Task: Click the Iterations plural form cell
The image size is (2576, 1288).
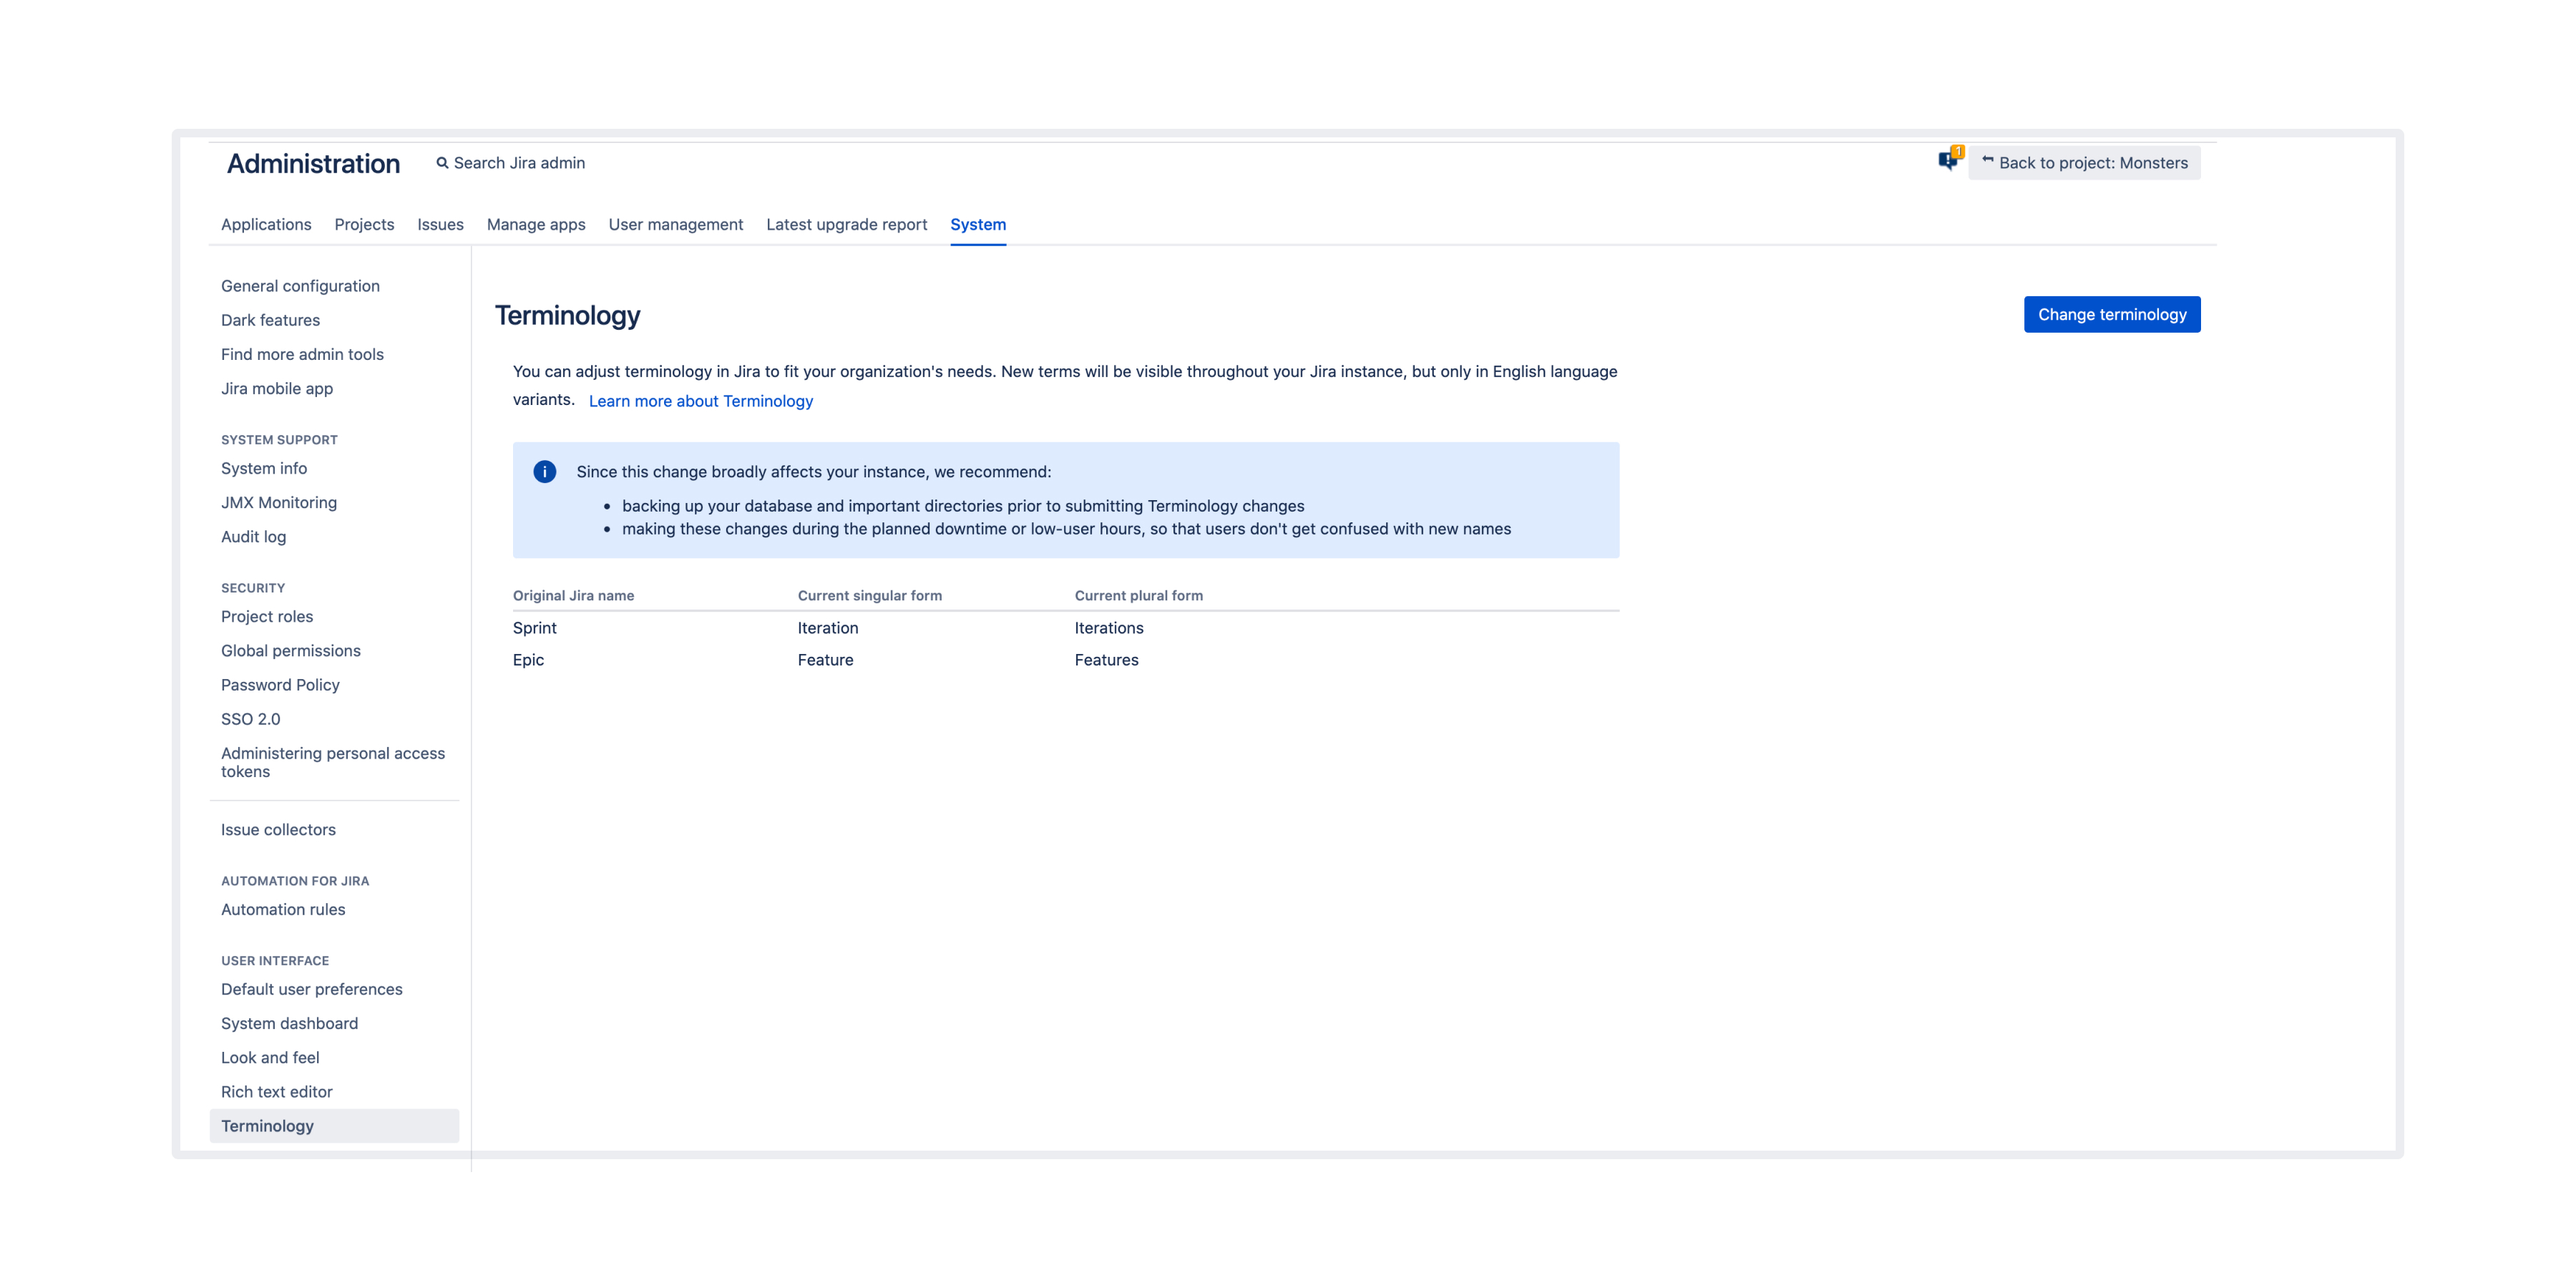Action: tap(1109, 628)
